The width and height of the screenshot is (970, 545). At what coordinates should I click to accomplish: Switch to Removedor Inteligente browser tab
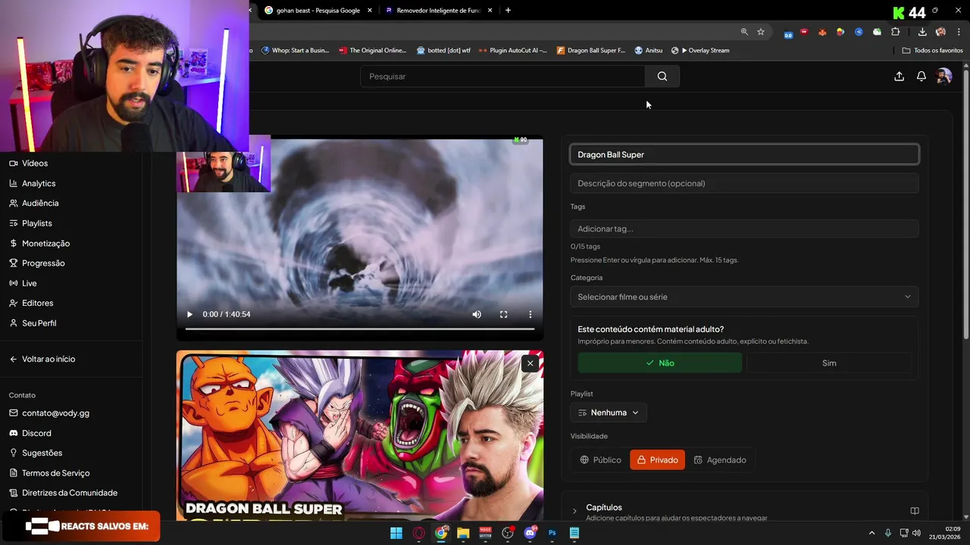click(x=439, y=11)
